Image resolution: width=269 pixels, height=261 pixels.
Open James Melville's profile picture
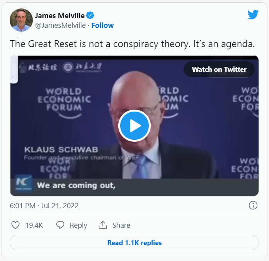point(21,20)
